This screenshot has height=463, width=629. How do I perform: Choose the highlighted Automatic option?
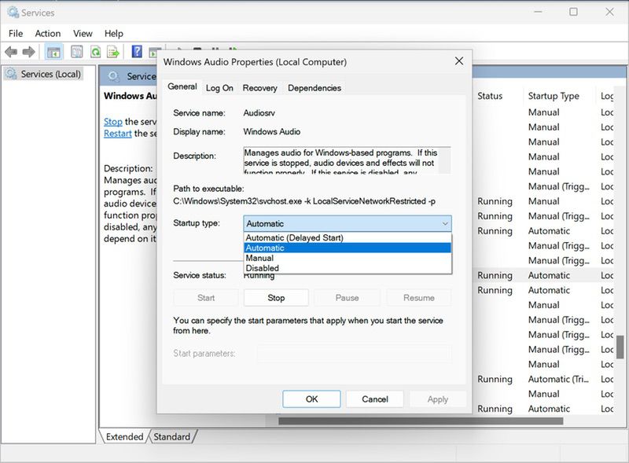point(348,248)
